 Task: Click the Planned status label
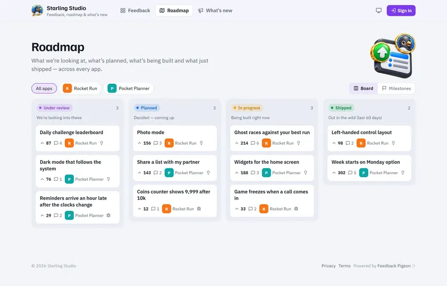coord(147,108)
